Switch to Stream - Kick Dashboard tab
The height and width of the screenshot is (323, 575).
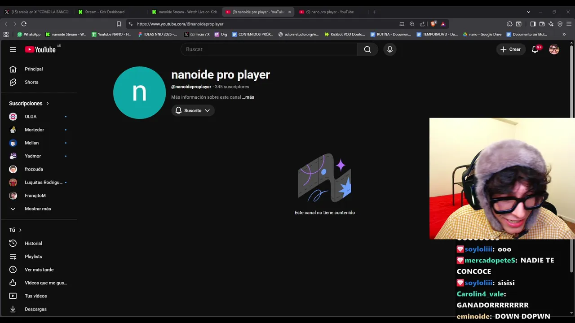click(111, 12)
